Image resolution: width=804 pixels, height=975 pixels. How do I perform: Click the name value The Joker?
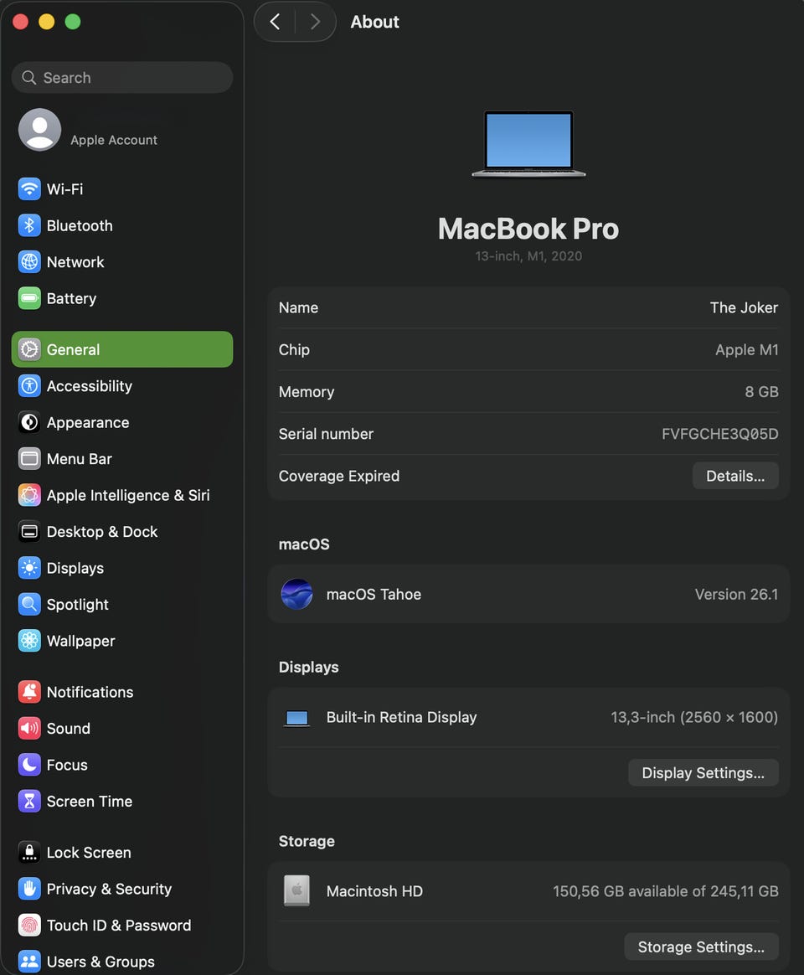tap(744, 307)
